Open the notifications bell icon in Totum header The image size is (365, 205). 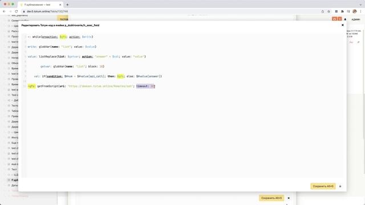point(345,19)
